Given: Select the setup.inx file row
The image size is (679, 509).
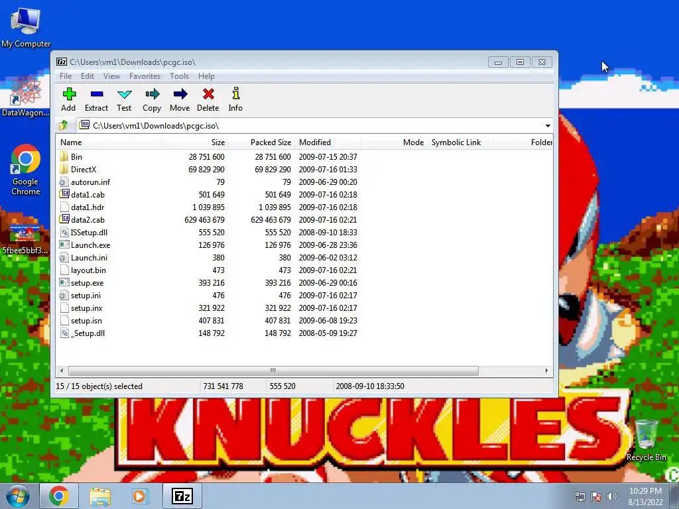Looking at the screenshot, I should point(304,308).
